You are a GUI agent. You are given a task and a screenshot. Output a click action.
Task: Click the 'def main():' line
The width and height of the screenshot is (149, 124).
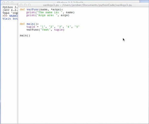point(29,24)
